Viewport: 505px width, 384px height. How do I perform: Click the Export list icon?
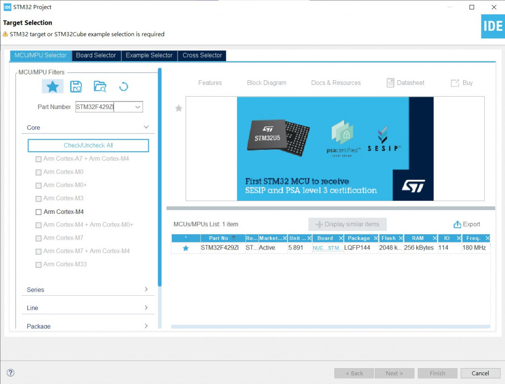[457, 224]
